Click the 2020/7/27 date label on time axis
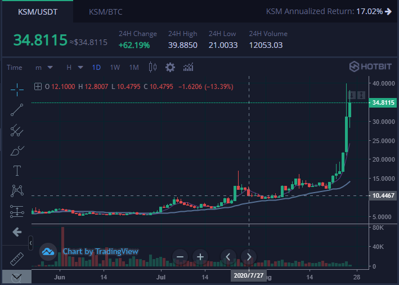This screenshot has width=399, height=285. [249, 275]
